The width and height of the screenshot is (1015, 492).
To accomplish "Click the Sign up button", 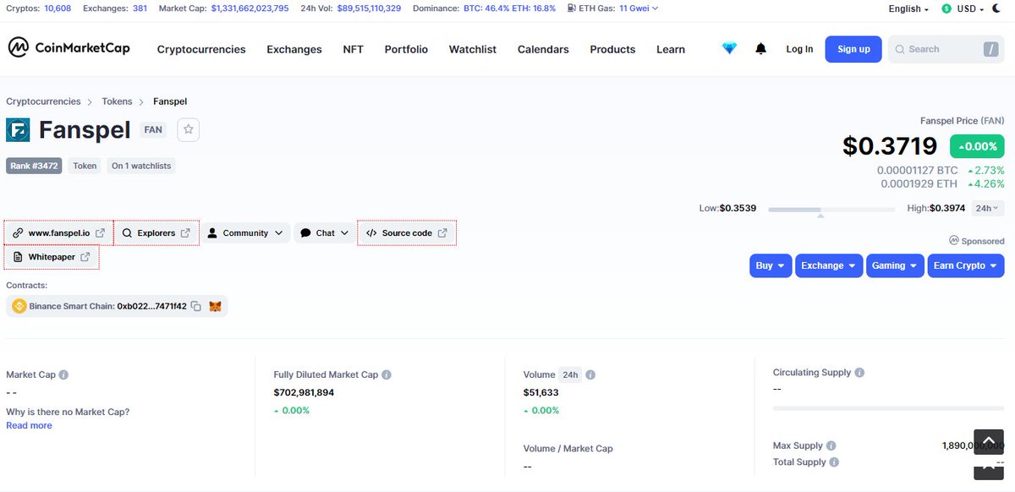I will point(853,49).
